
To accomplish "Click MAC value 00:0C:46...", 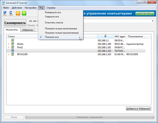I will 120,44.
